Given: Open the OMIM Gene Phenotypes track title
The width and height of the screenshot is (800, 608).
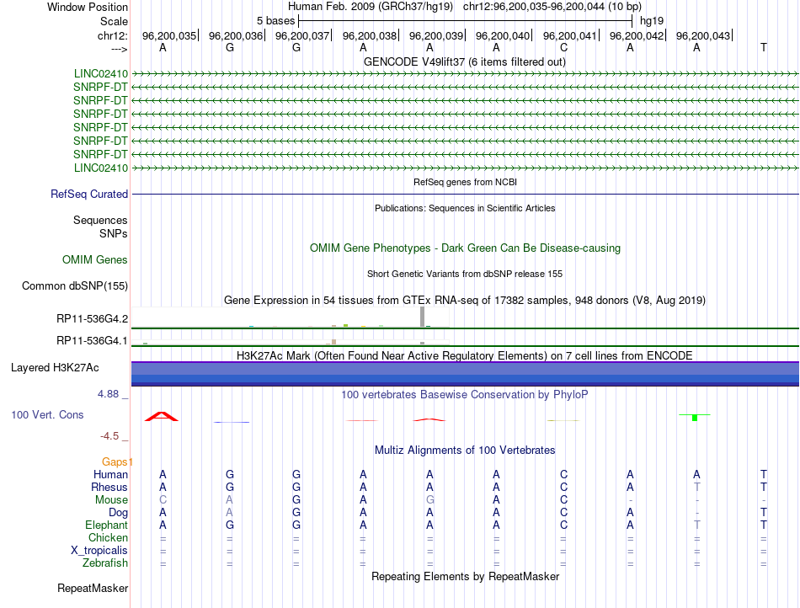Looking at the screenshot, I should (x=465, y=248).
